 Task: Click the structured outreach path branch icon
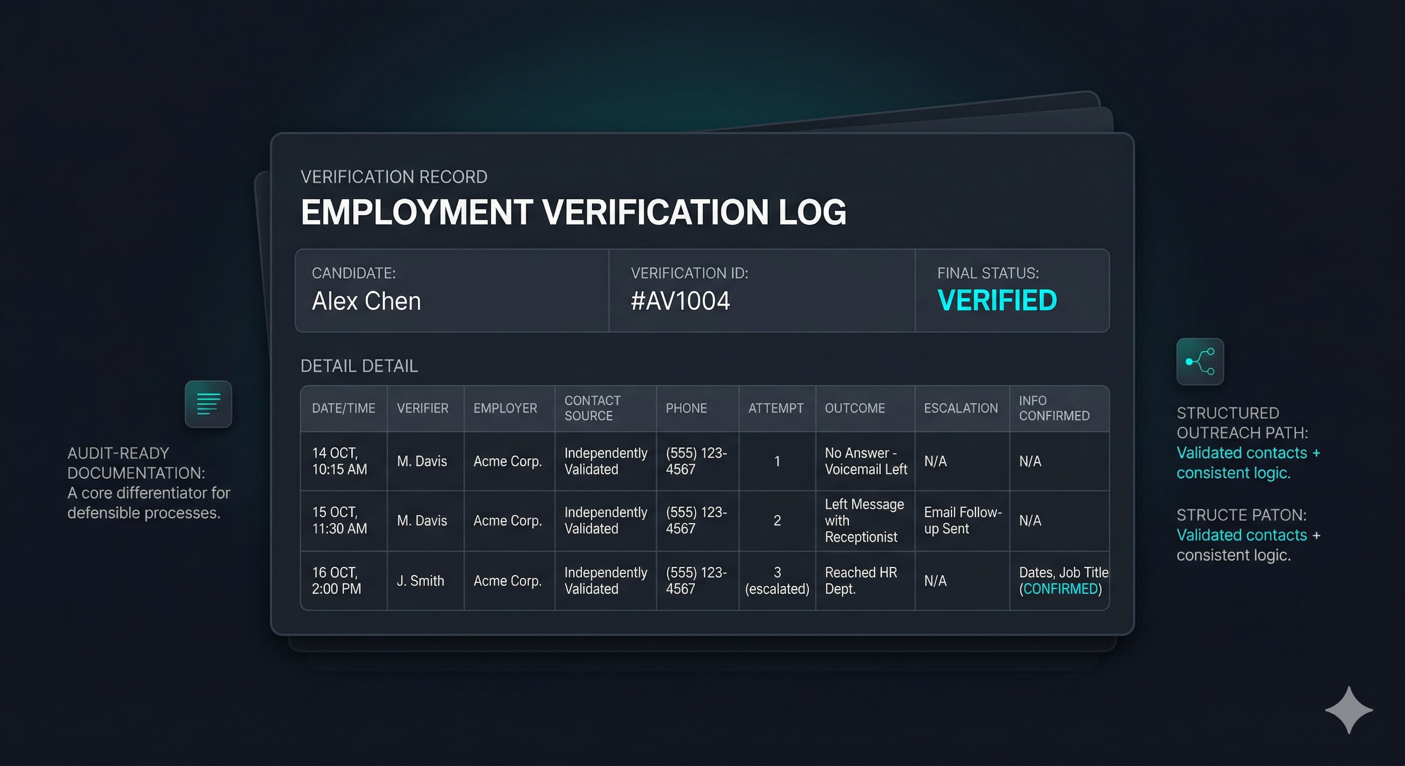(1199, 362)
